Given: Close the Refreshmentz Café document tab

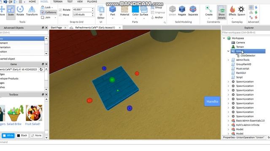Looking at the screenshot, I should pyautogui.click(x=120, y=28).
